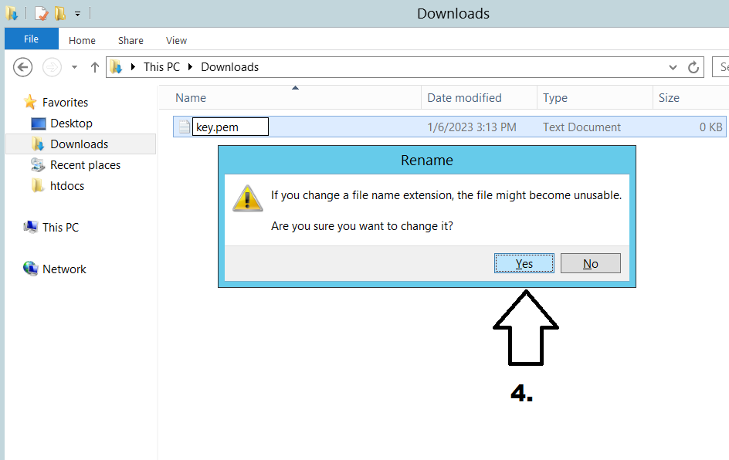Screen dimensions: 729x460
Task: Click the key.pem rename text field
Action: (229, 127)
